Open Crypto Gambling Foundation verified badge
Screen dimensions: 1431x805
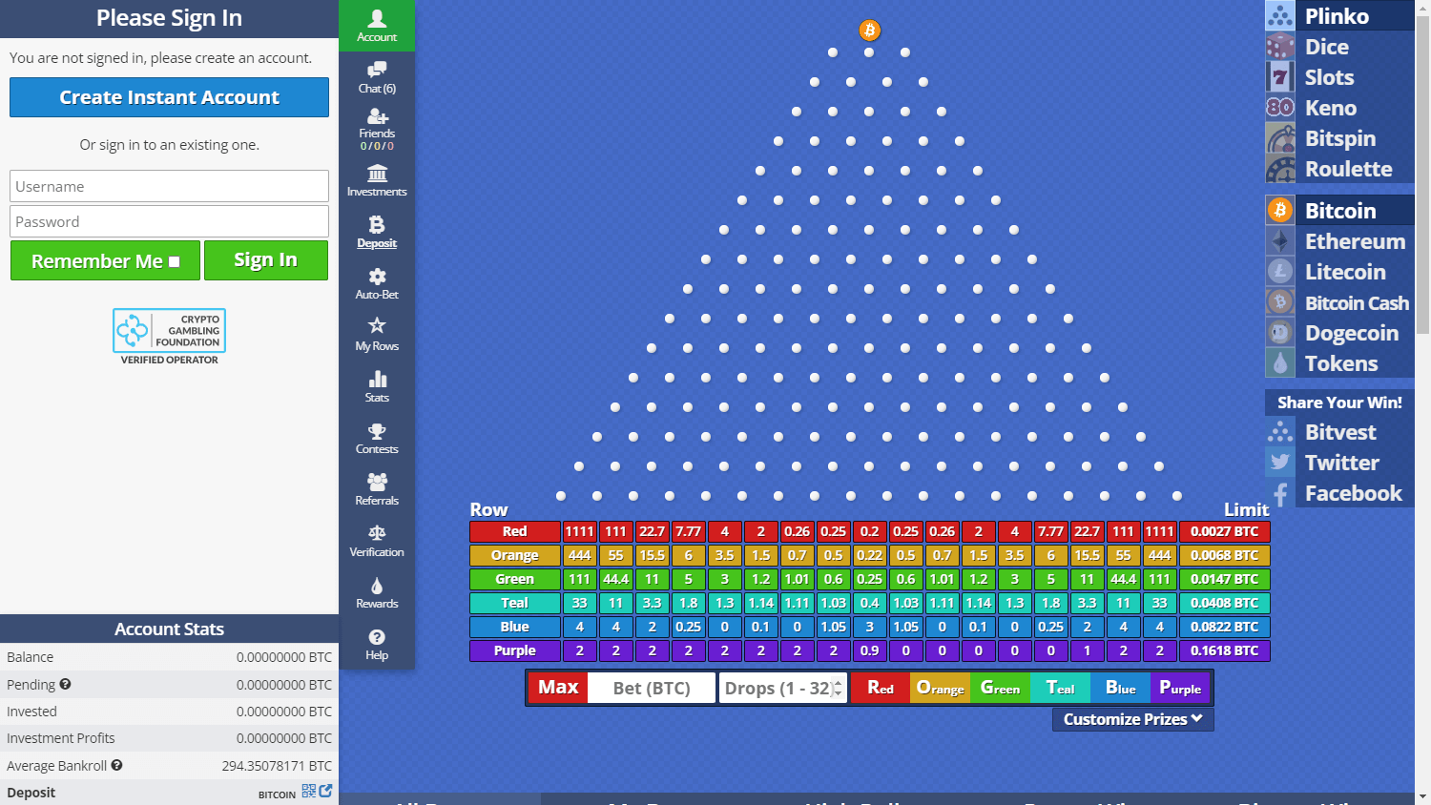pos(169,337)
